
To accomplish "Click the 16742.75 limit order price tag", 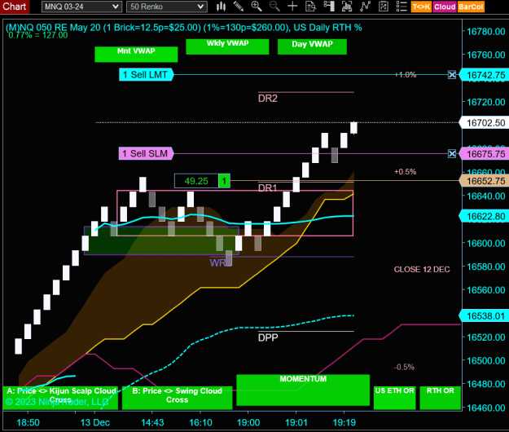I will [x=485, y=75].
